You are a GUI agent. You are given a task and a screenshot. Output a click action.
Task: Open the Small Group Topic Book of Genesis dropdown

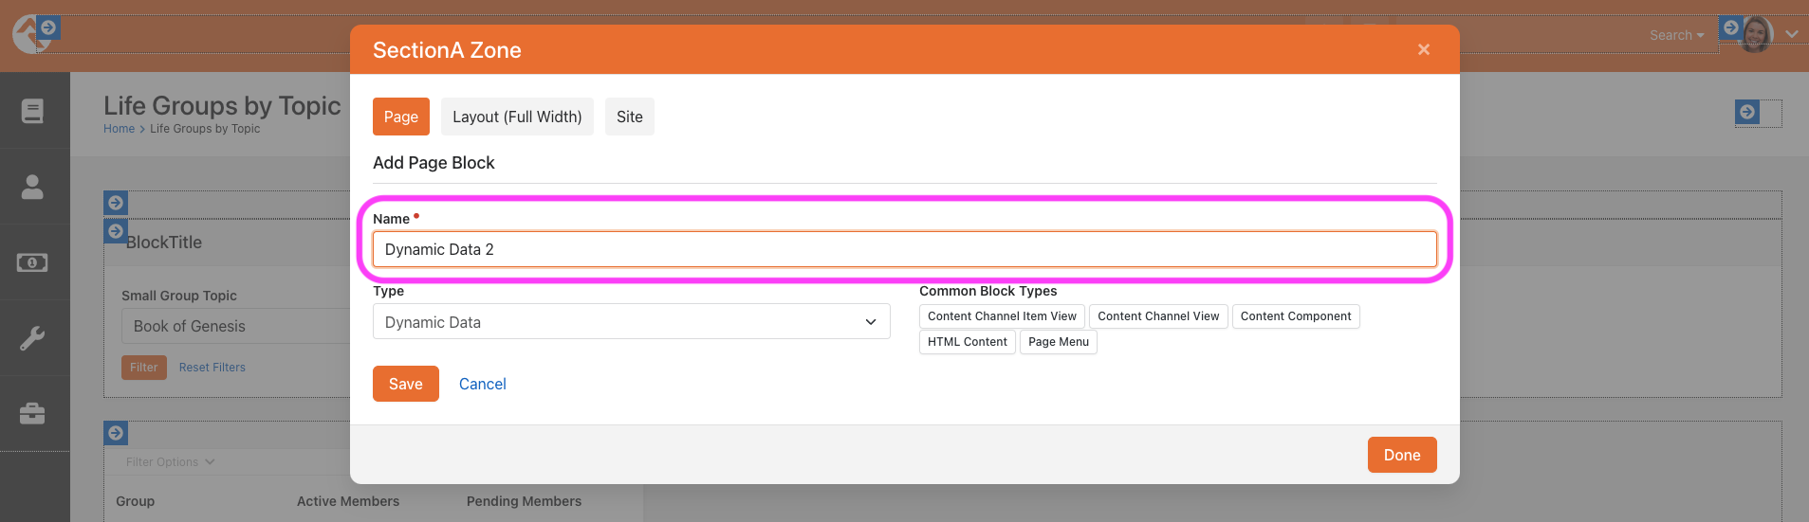point(236,326)
